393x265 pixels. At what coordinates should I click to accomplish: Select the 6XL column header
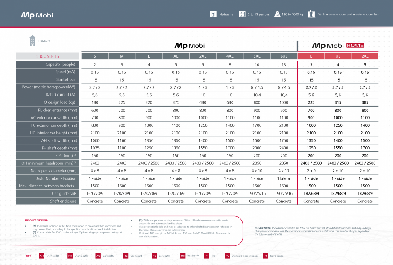pos(284,56)
